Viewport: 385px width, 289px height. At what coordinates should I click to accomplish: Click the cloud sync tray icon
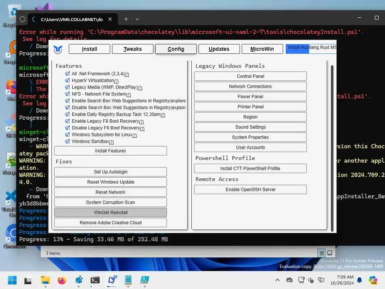click(290, 280)
